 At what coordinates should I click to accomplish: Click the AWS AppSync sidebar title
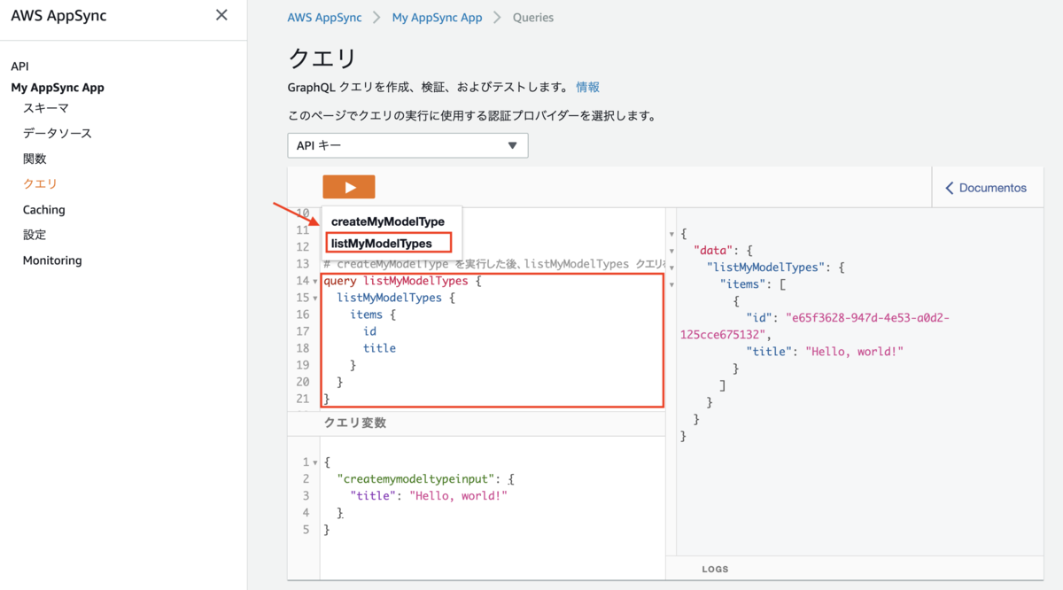(x=58, y=16)
